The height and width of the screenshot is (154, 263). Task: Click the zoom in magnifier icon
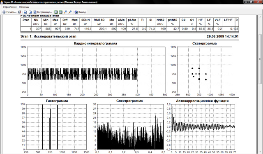[65, 12]
